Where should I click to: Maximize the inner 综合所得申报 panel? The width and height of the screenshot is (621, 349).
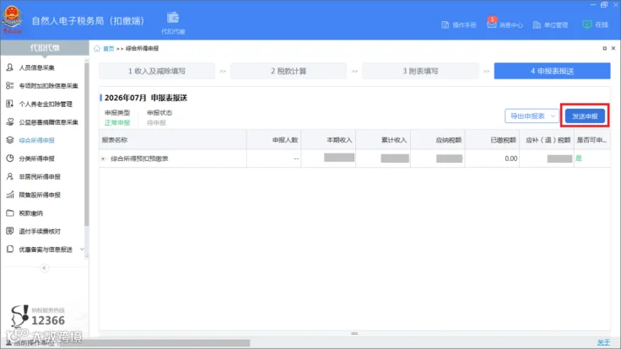[x=605, y=48]
